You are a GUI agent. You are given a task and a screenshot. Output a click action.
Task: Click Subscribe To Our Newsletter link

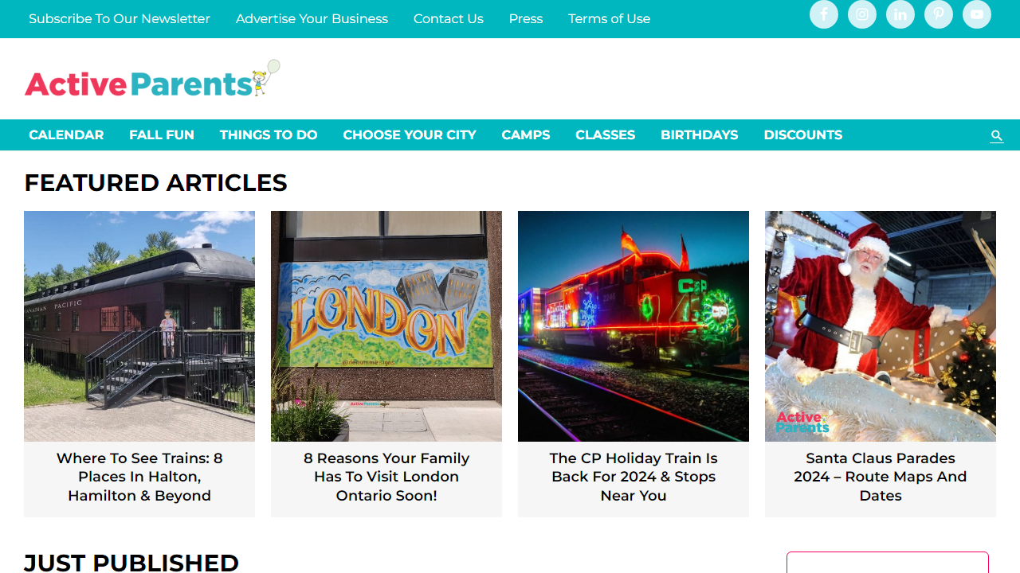click(120, 18)
